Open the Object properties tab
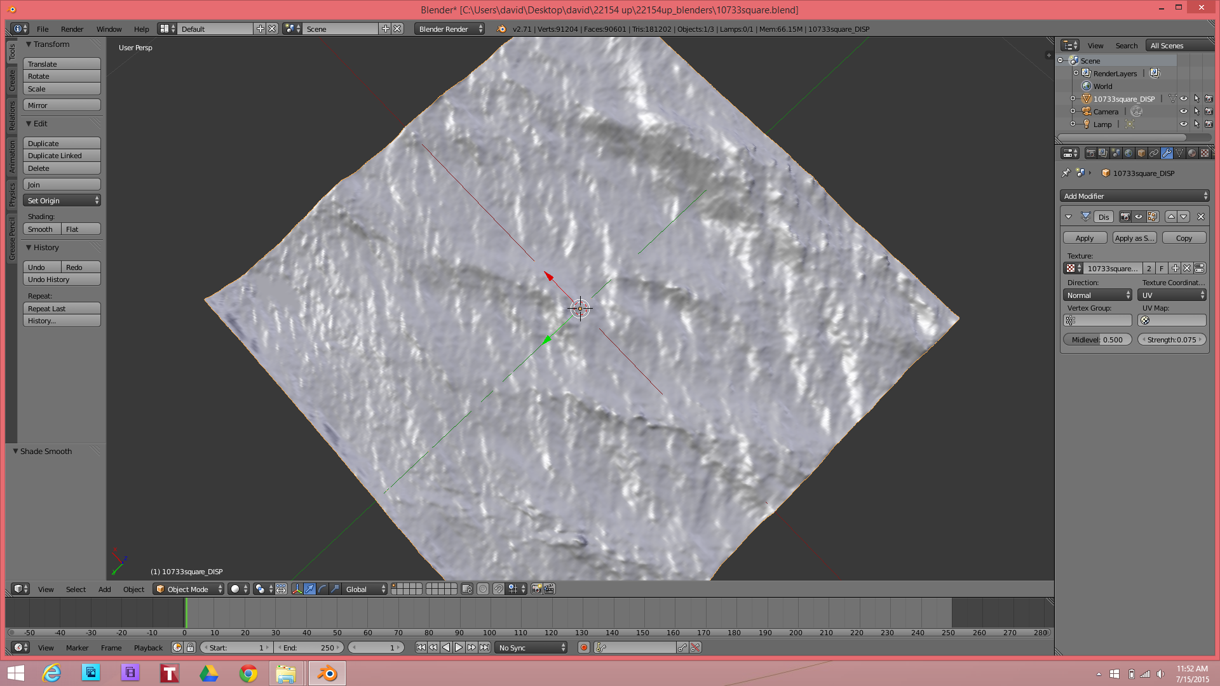1220x686 pixels. click(1141, 153)
